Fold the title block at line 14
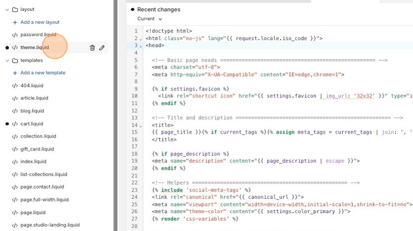Image resolution: width=413 pixels, height=231 pixels. pos(141,126)
